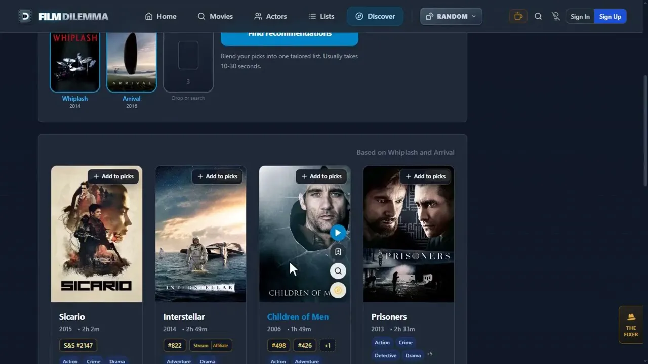
Task: Open the Whiplash title link
Action: tap(75, 99)
